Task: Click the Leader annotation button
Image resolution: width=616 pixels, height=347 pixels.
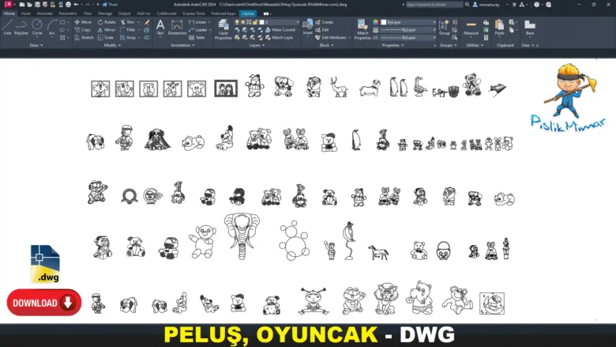Action: pyautogui.click(x=198, y=30)
